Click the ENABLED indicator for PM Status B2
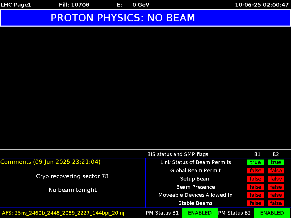291x218 pixels. tap(272, 213)
